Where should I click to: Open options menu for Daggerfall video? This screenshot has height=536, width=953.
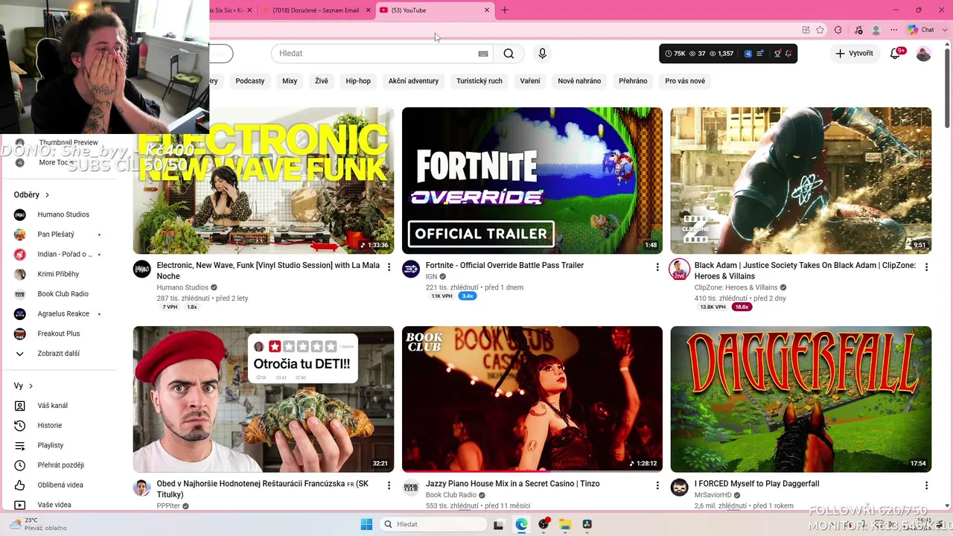click(x=926, y=485)
